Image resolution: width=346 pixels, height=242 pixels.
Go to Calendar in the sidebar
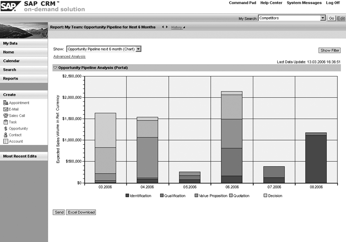click(x=12, y=61)
